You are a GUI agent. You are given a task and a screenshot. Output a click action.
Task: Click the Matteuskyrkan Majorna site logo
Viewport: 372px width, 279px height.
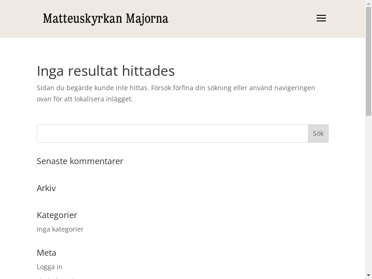(x=106, y=19)
